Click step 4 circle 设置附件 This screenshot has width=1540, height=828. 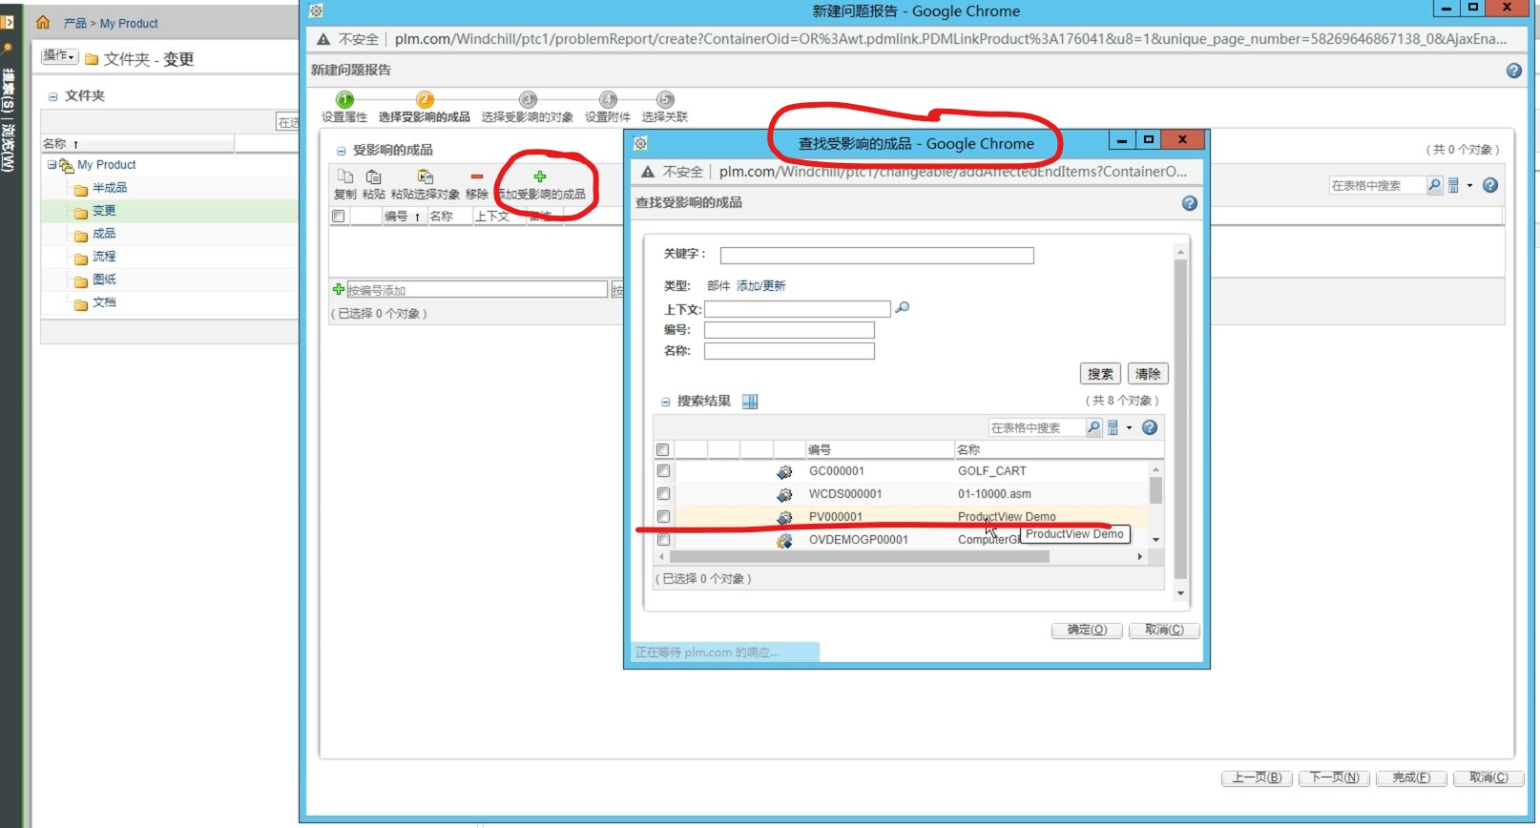[608, 99]
